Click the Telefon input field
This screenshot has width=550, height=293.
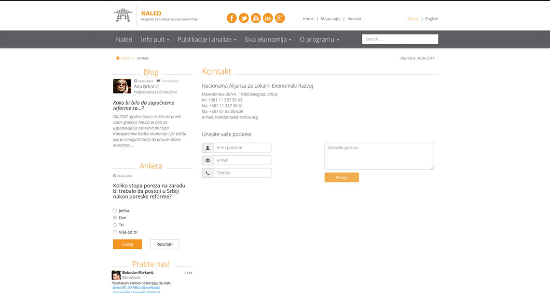click(242, 173)
